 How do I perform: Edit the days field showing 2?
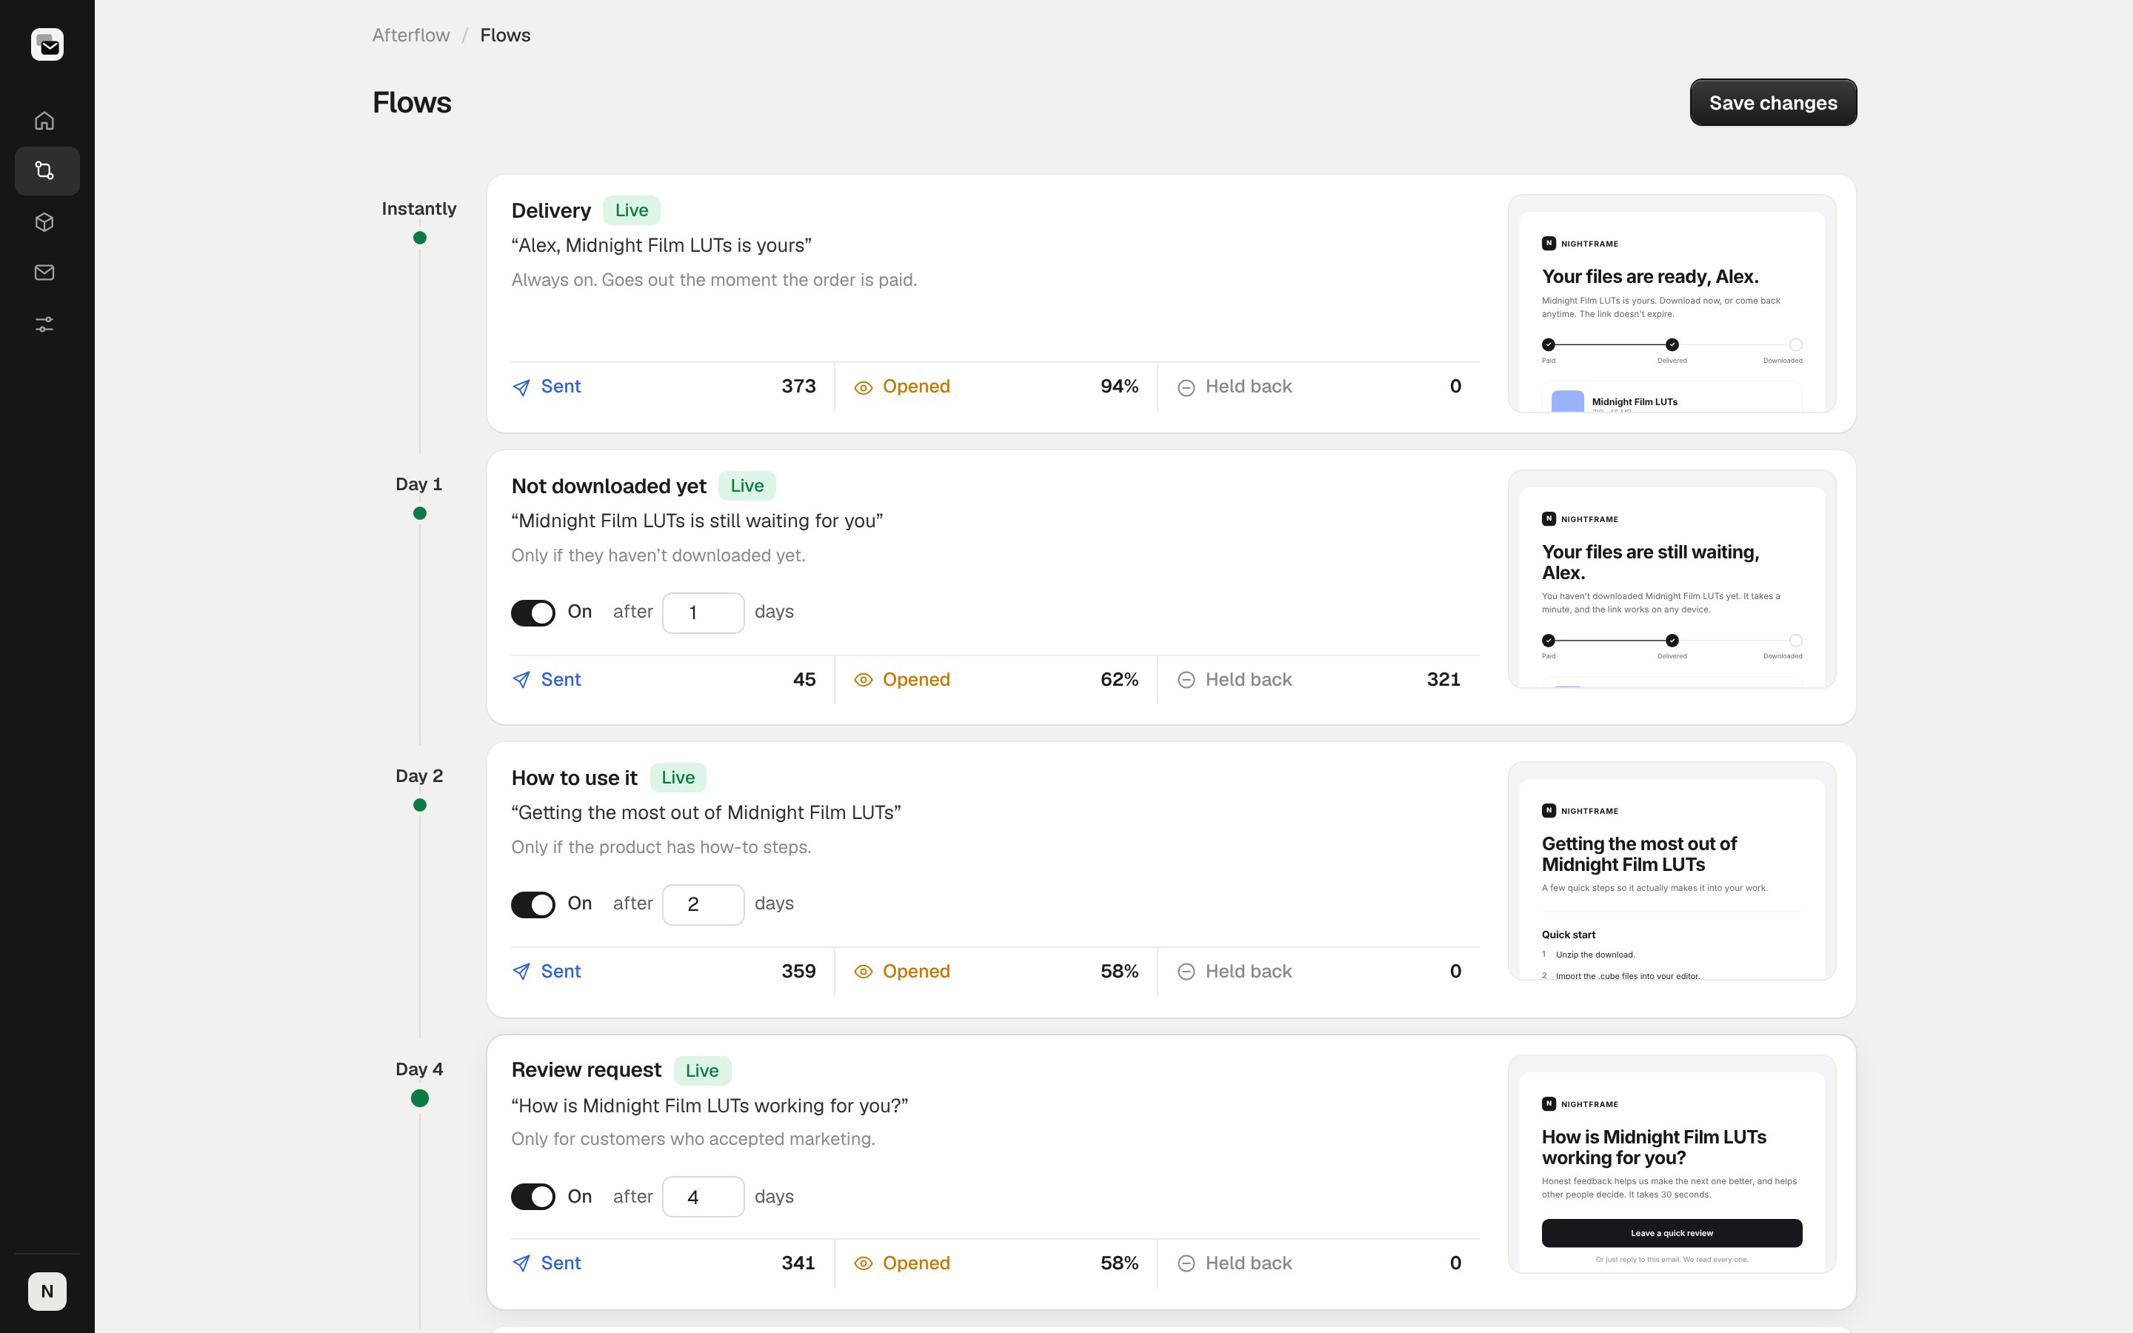point(702,904)
